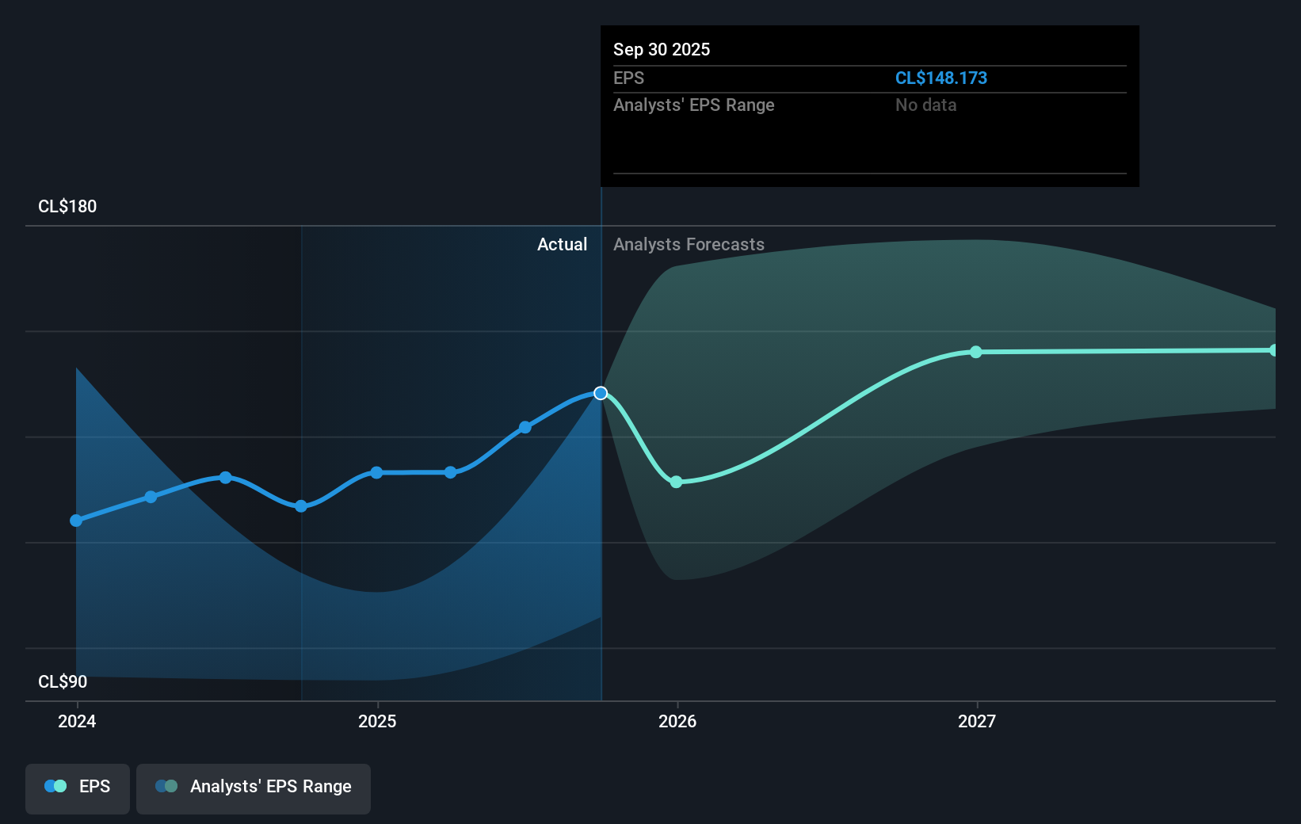Select the EPS data point at mid-2024
This screenshot has width=1301, height=824.
pyautogui.click(x=226, y=477)
